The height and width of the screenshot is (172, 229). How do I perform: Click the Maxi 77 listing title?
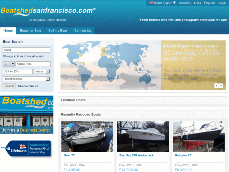tap(69, 155)
